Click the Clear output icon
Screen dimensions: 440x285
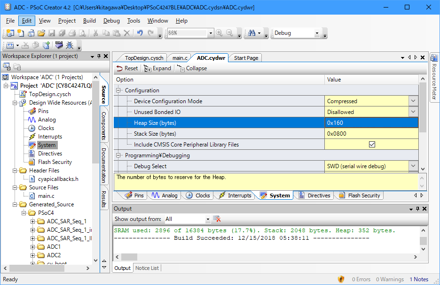[217, 219]
